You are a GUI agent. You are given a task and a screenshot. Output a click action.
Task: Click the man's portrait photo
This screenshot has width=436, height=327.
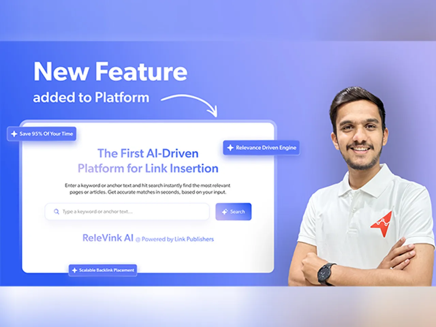362,187
